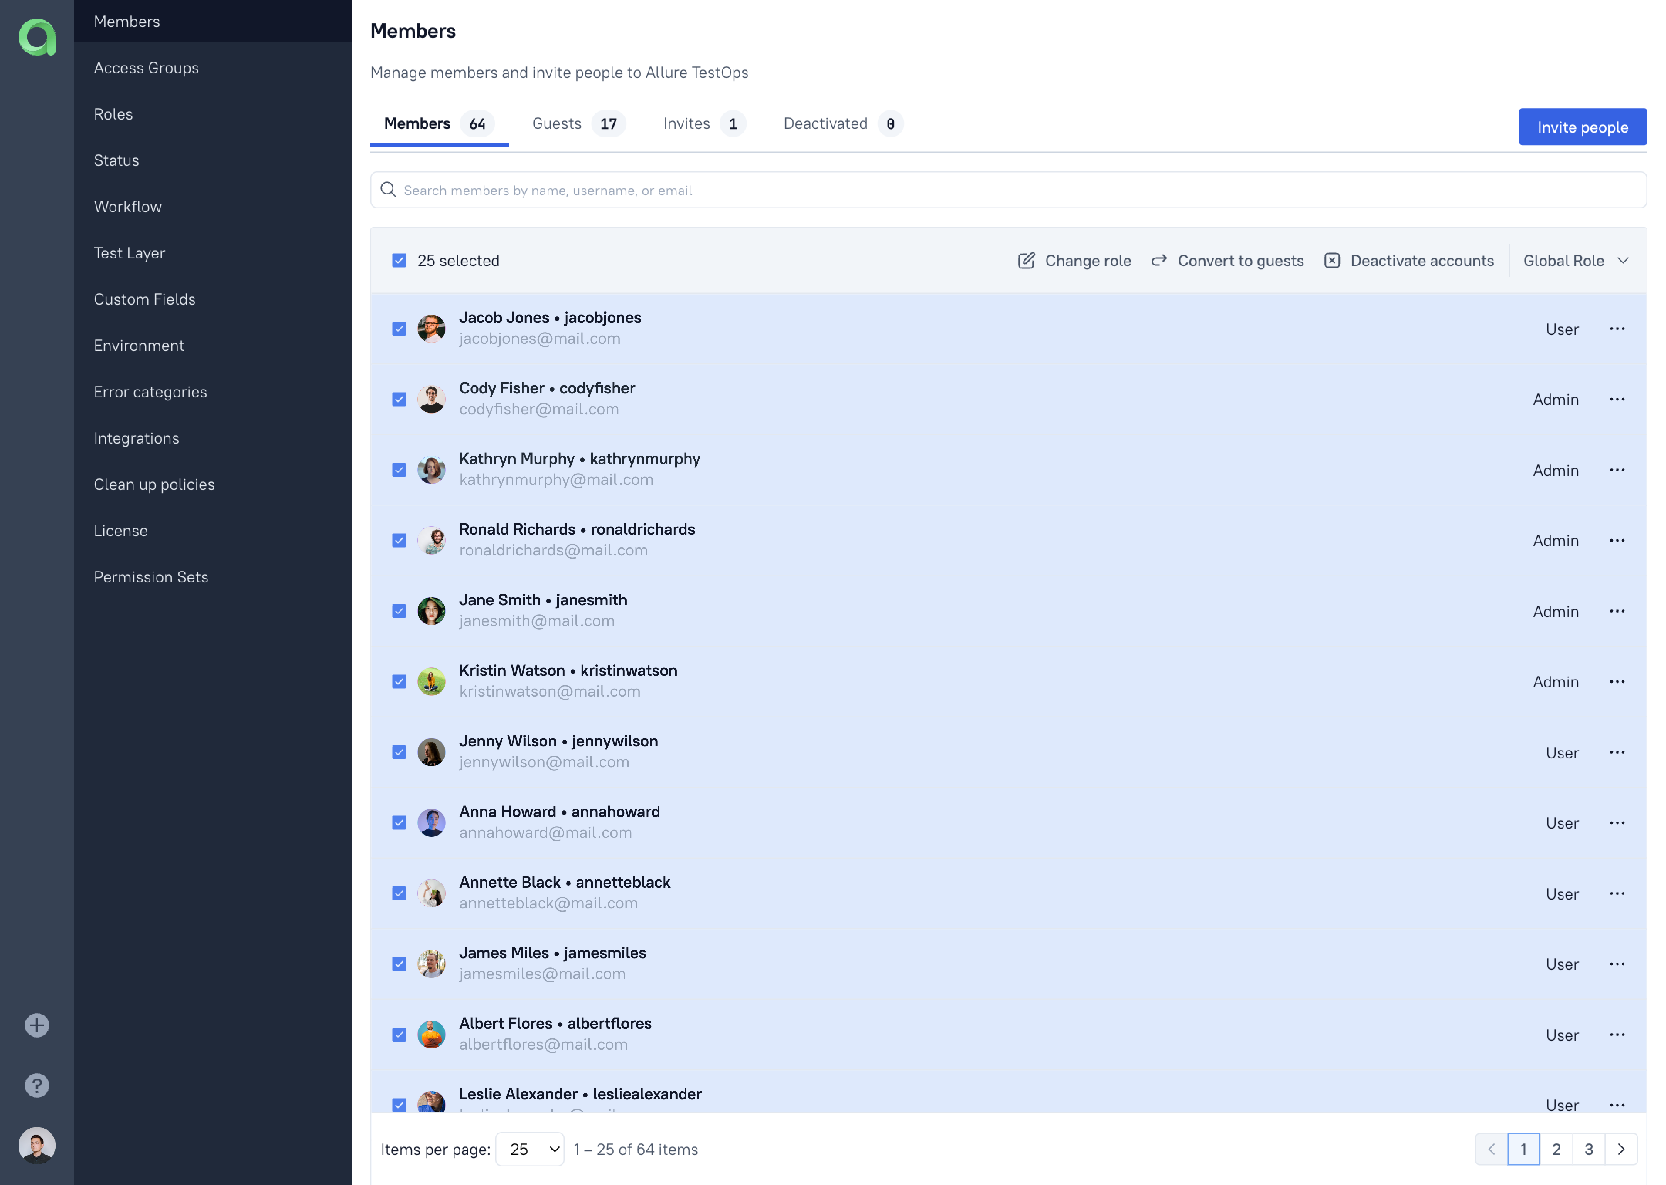
Task: Open the three-dot menu for Jacob Jones
Action: pyautogui.click(x=1618, y=329)
